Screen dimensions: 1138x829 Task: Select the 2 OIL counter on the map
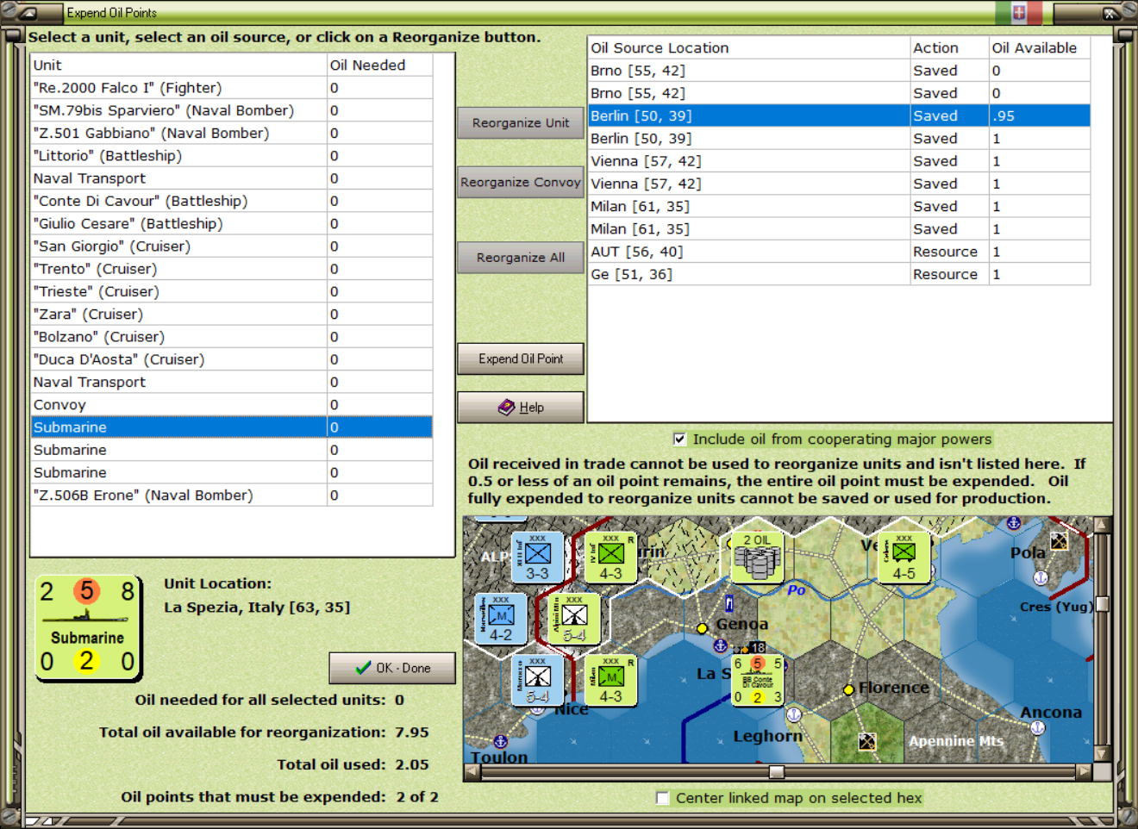coord(757,557)
